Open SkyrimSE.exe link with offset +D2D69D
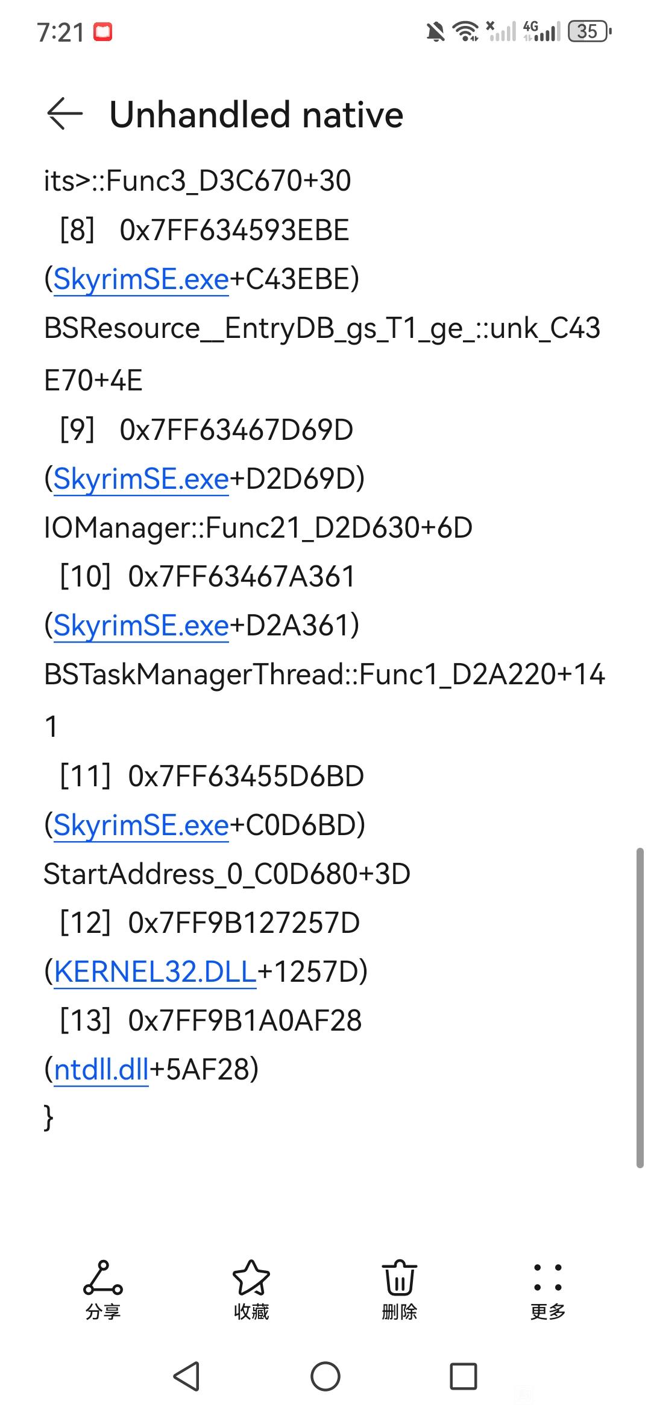 141,479
